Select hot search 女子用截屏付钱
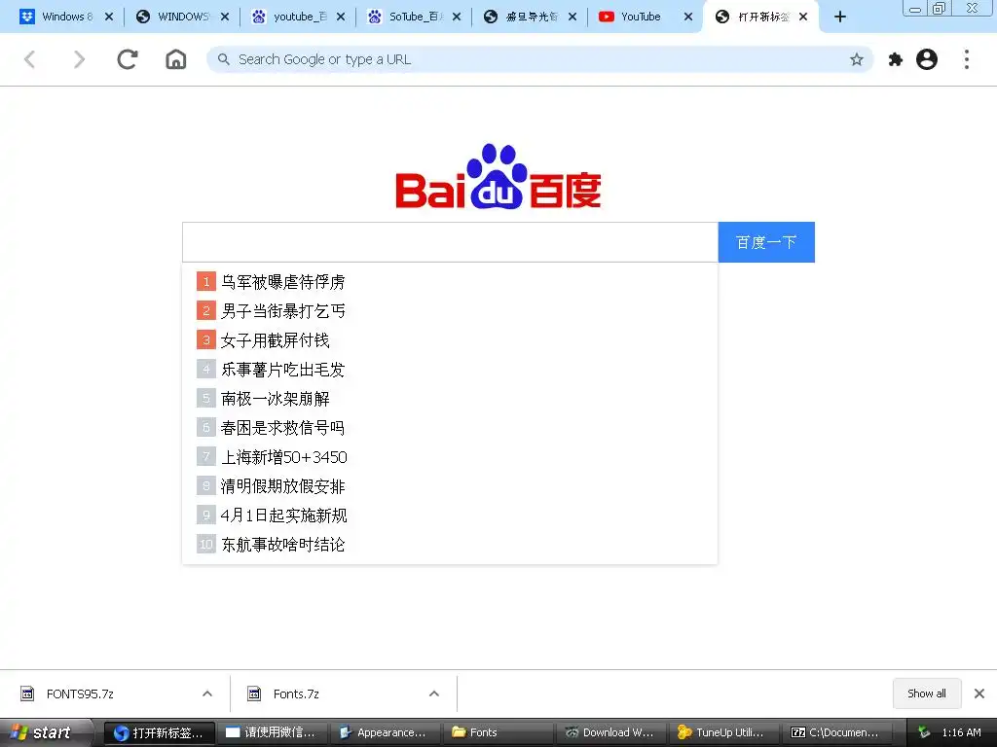Screen dimensions: 997x747 point(275,339)
